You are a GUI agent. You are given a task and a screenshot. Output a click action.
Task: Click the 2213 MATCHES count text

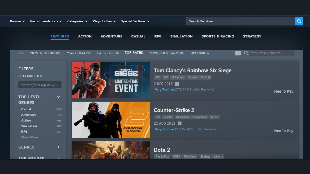[x=30, y=76]
